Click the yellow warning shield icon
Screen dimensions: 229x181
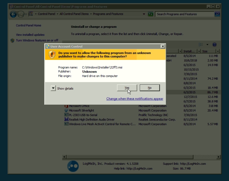(52, 54)
